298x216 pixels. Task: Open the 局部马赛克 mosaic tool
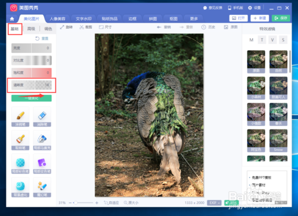pos(42,140)
